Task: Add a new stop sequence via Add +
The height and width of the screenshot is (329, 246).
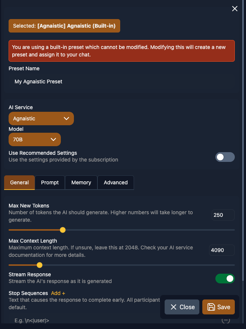Action: (x=58, y=293)
